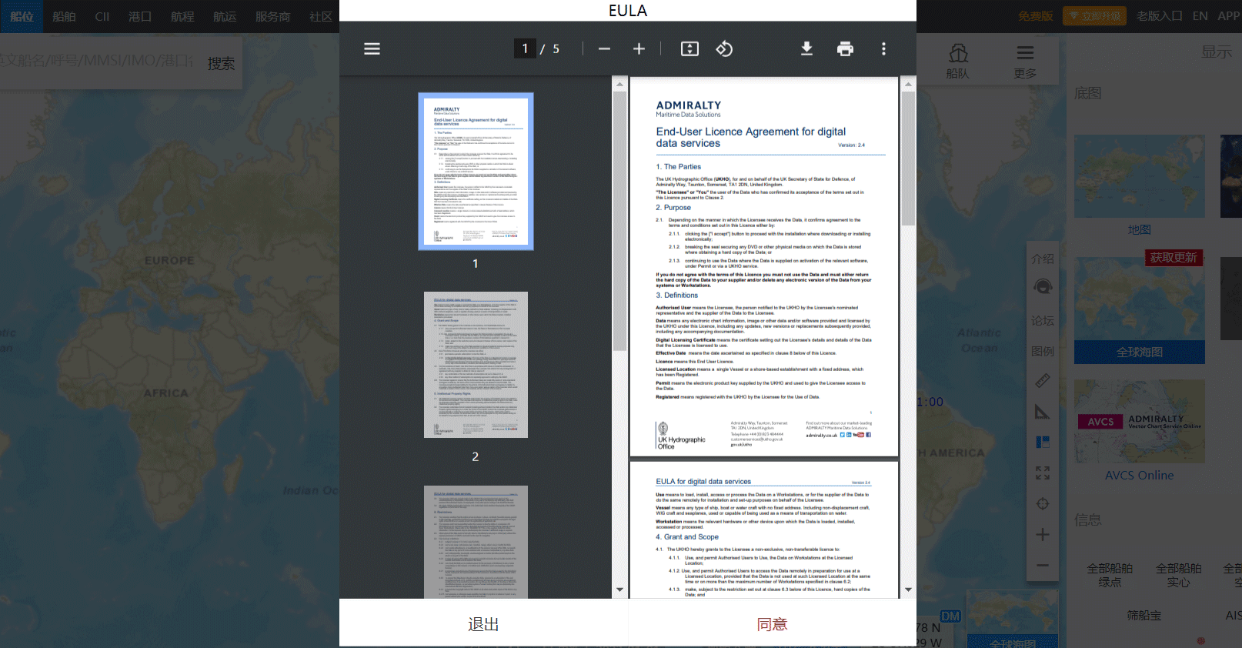Zoom in on the EULA document

click(639, 48)
